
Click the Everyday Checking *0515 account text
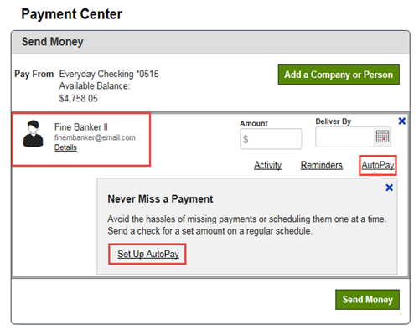109,74
